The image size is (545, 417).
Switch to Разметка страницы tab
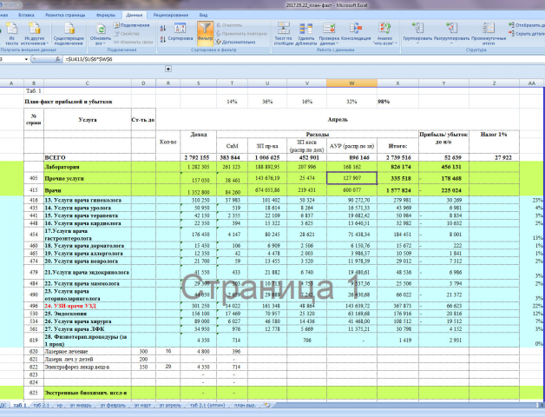(65, 16)
